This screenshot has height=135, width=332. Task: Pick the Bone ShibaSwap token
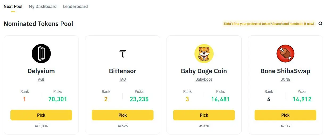(285, 115)
